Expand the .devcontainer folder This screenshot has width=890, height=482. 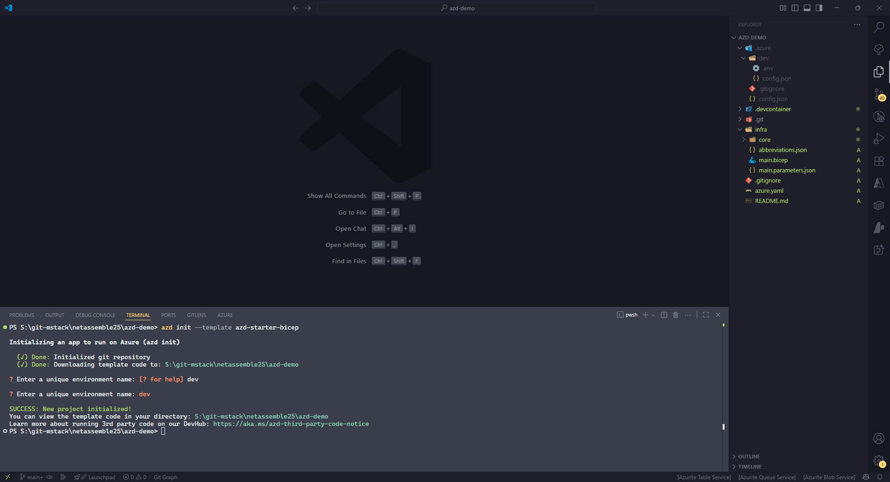(740, 109)
